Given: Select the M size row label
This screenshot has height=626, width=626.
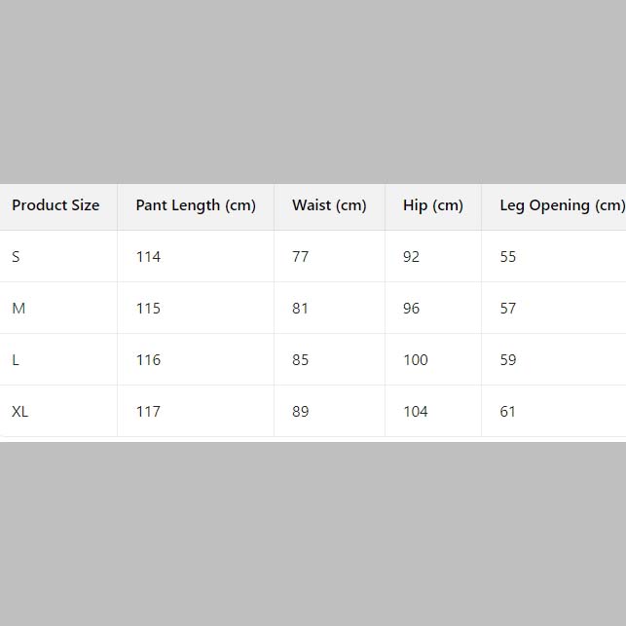Looking at the screenshot, I should [x=18, y=309].
